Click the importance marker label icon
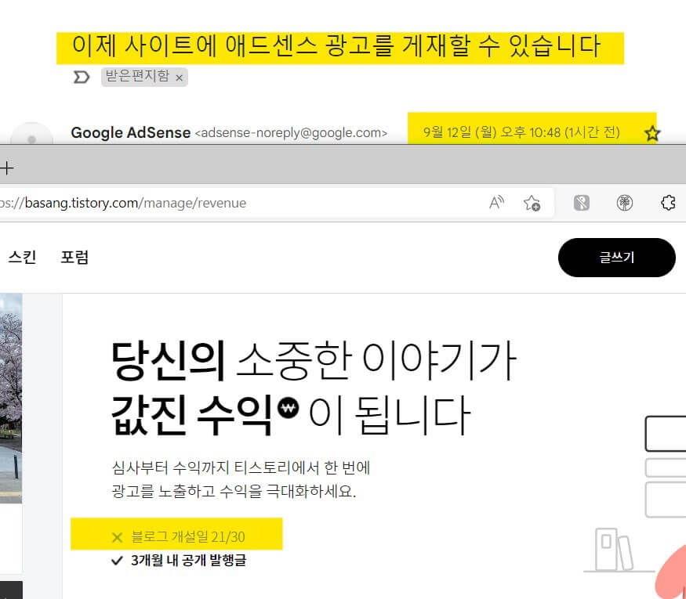 pyautogui.click(x=81, y=78)
